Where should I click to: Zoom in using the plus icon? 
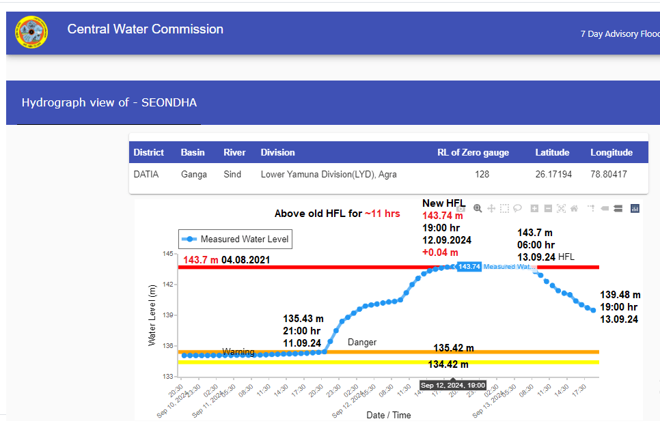(x=534, y=208)
